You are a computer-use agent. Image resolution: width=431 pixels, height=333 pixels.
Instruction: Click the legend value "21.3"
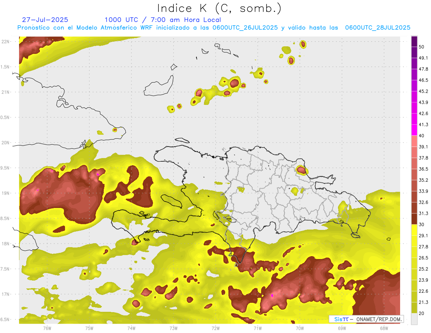423,302
